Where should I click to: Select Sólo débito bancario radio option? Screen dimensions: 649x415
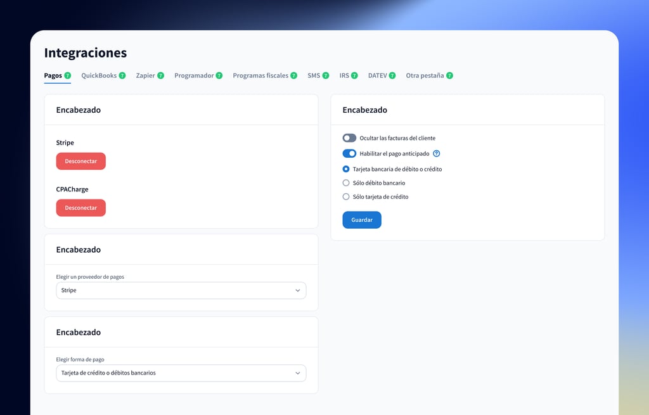coord(346,183)
